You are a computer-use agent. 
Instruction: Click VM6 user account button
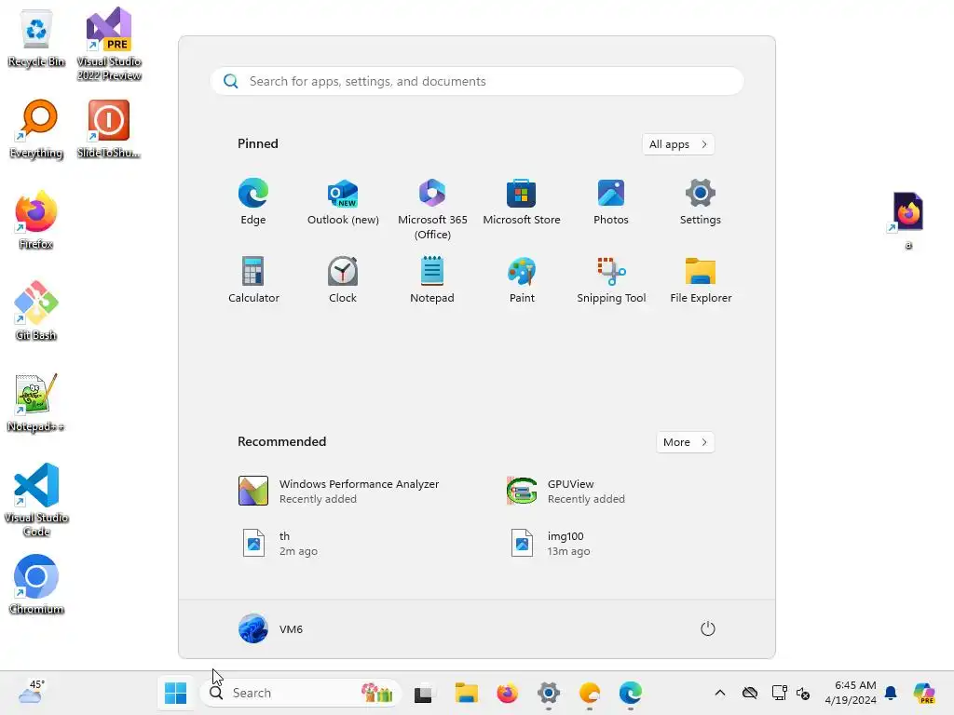271,628
